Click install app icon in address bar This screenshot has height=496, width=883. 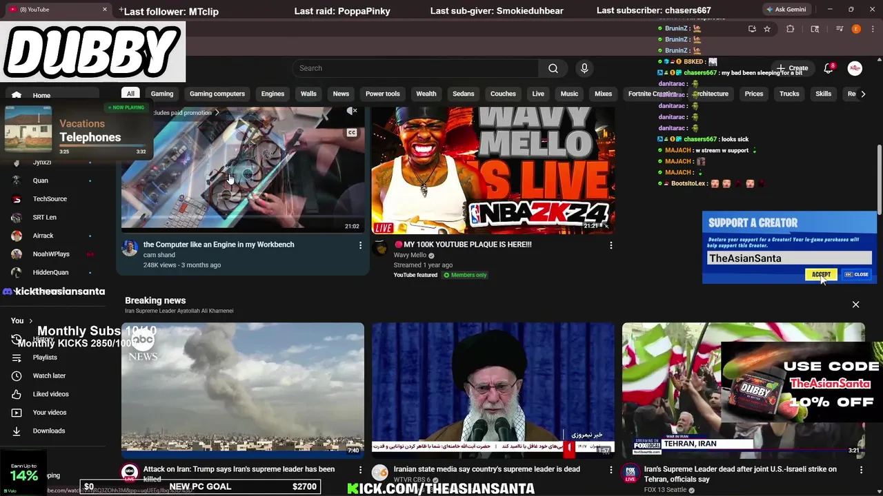752,29
